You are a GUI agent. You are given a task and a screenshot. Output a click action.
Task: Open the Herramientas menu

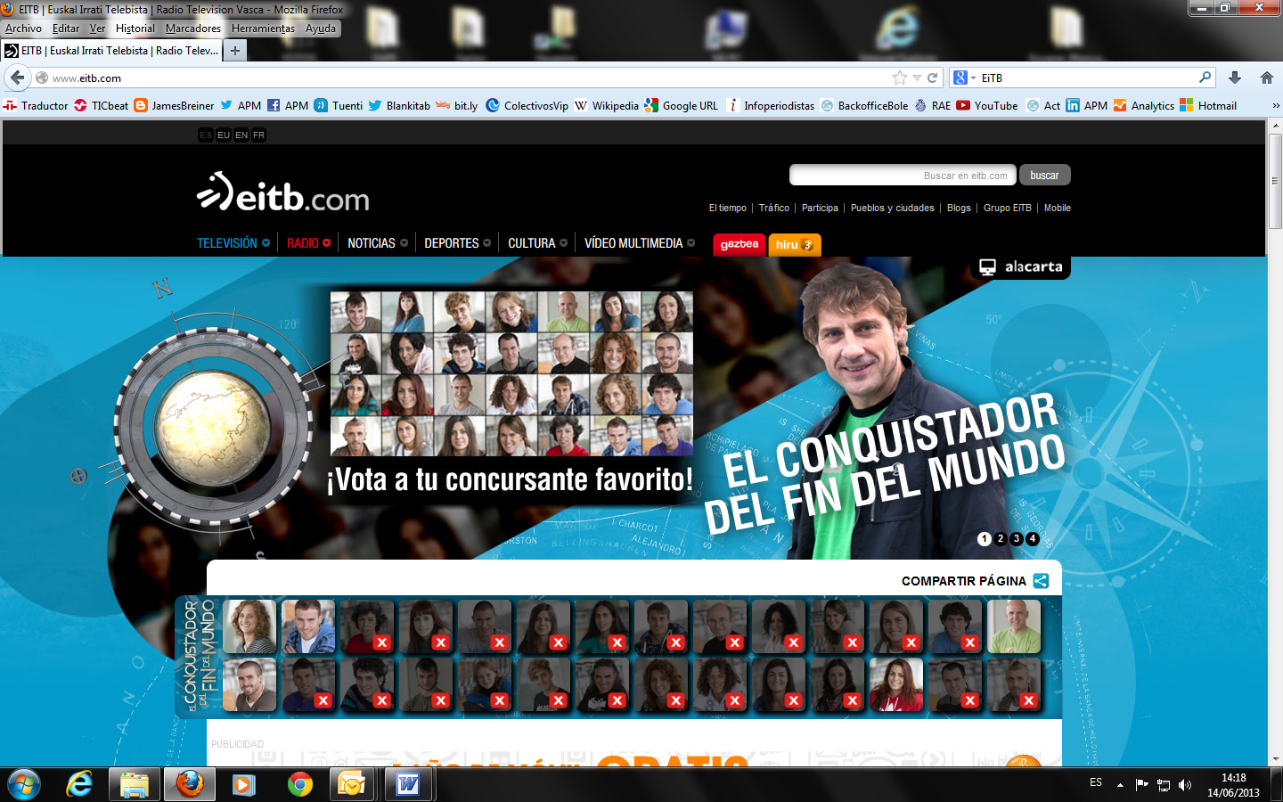coord(263,29)
